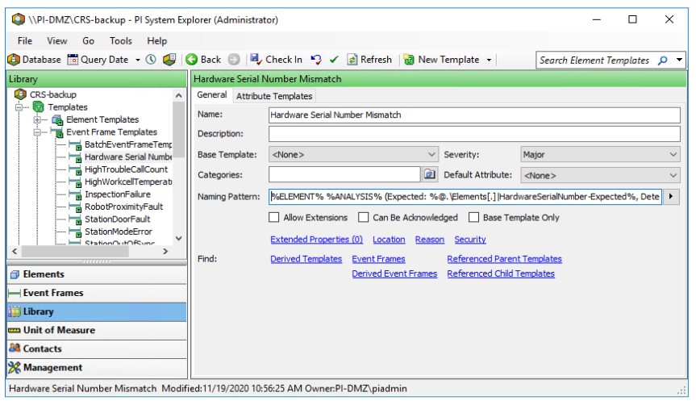696x405 pixels.
Task: Enable Can Be Acknowledged checkbox
Action: [363, 217]
